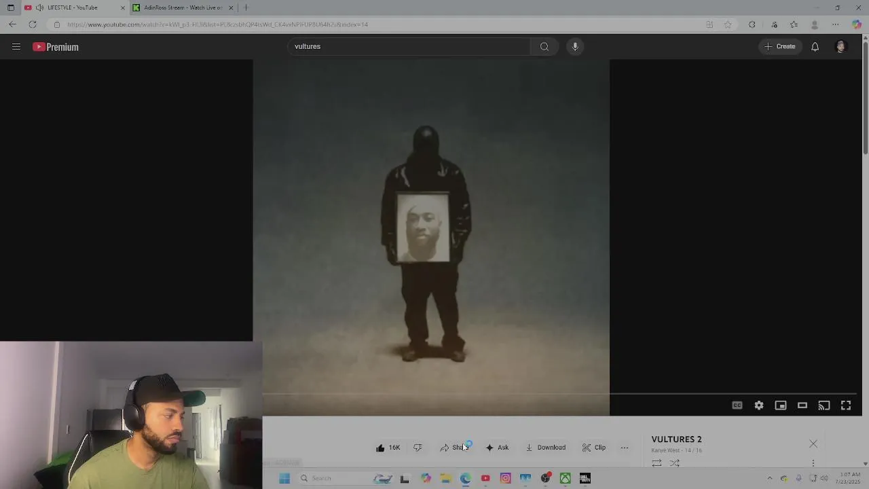869x489 pixels.
Task: Open browser extensions puzzle icon
Action: click(752, 24)
